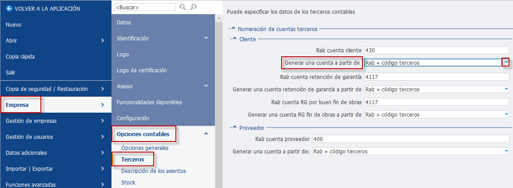Open Gestión de usuarios menu

tap(56, 137)
